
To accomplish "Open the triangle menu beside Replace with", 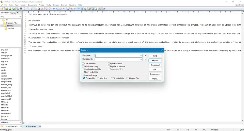I will pyautogui.click(x=145, y=59).
